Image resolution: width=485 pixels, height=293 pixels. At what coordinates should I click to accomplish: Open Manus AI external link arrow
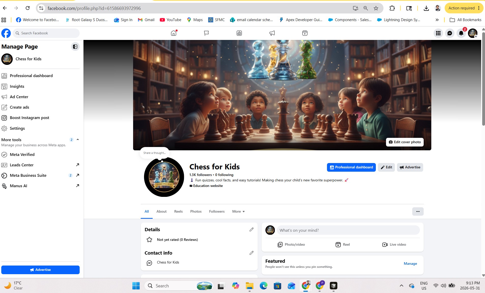(x=78, y=186)
